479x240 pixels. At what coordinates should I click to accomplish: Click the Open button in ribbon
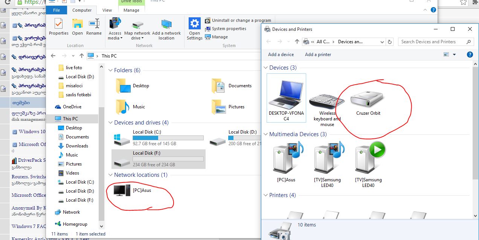(x=77, y=26)
